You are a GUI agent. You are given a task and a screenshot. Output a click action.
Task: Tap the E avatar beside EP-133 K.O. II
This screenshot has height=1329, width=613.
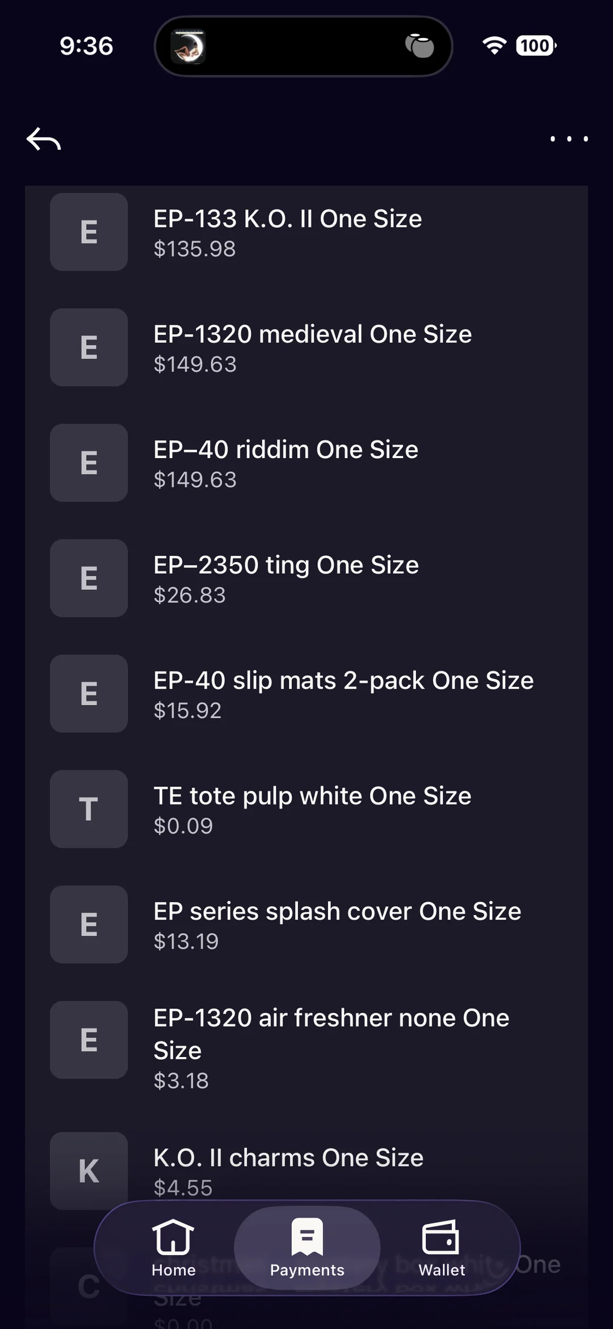pos(89,232)
